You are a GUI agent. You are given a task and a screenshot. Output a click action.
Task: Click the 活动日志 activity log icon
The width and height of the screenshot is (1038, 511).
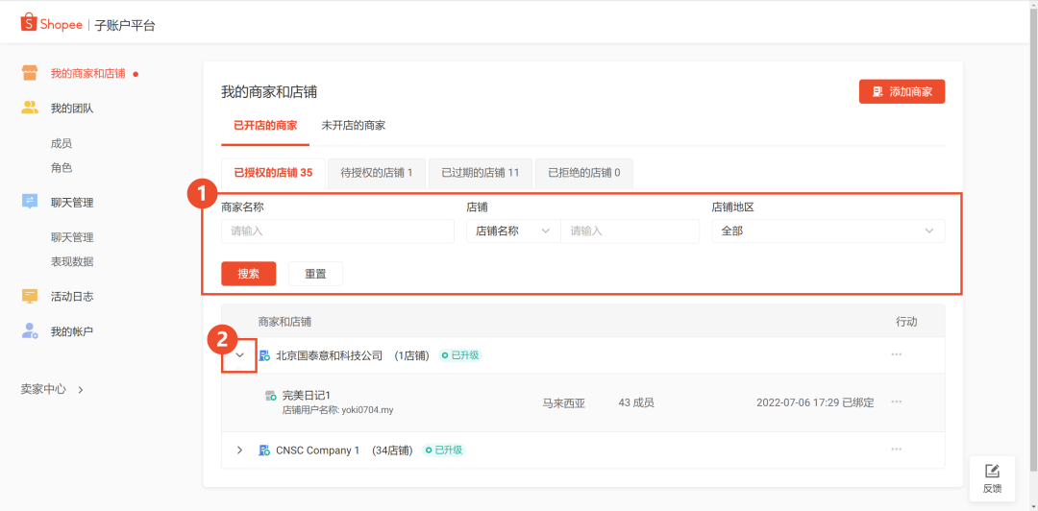[x=30, y=296]
